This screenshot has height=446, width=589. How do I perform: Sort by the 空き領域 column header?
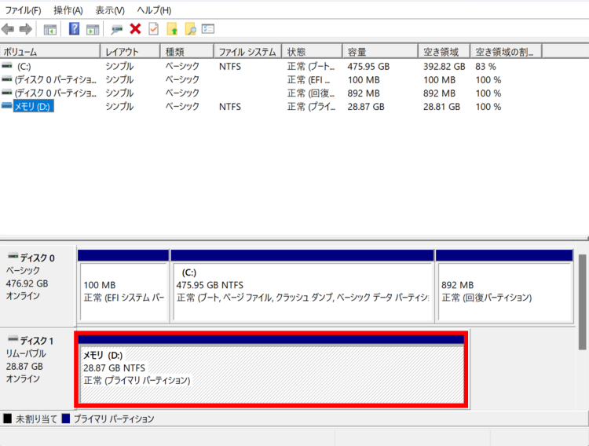point(444,52)
